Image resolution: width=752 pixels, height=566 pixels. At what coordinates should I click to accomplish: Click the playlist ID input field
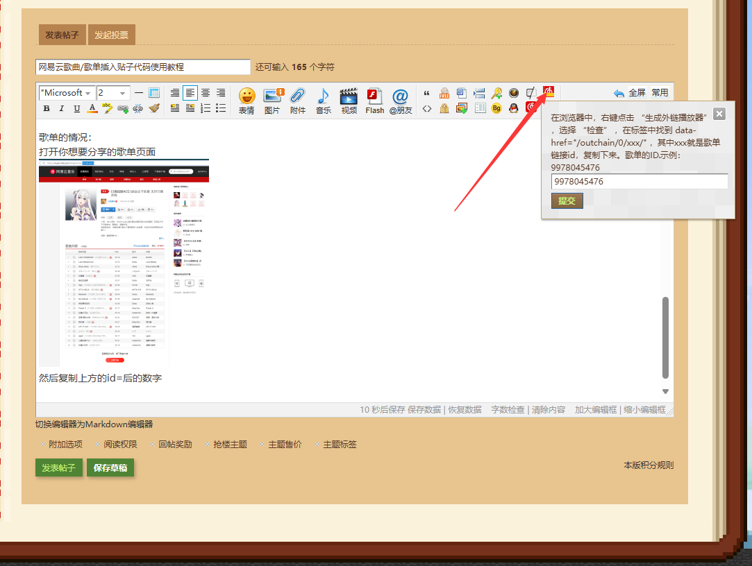(640, 182)
